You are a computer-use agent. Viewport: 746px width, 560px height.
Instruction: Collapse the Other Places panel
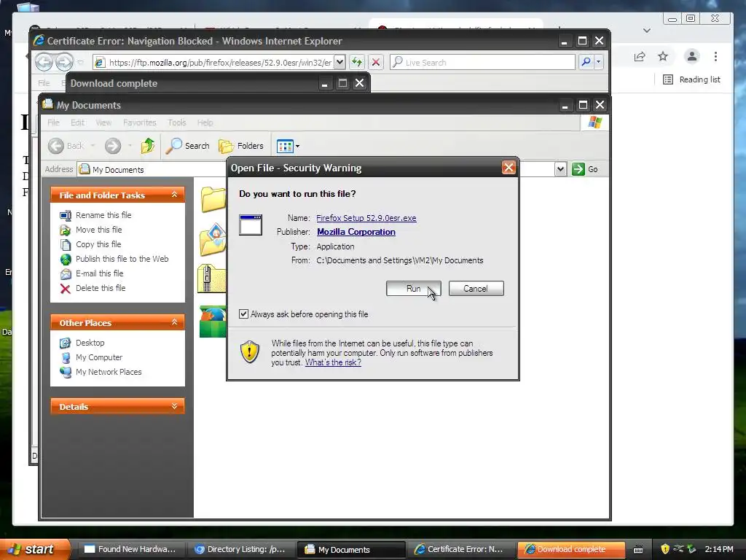pyautogui.click(x=174, y=322)
